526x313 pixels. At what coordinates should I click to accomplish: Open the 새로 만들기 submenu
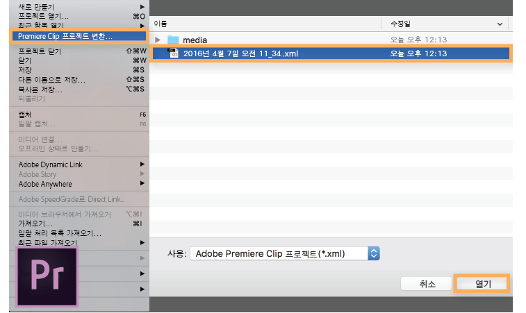click(x=79, y=7)
